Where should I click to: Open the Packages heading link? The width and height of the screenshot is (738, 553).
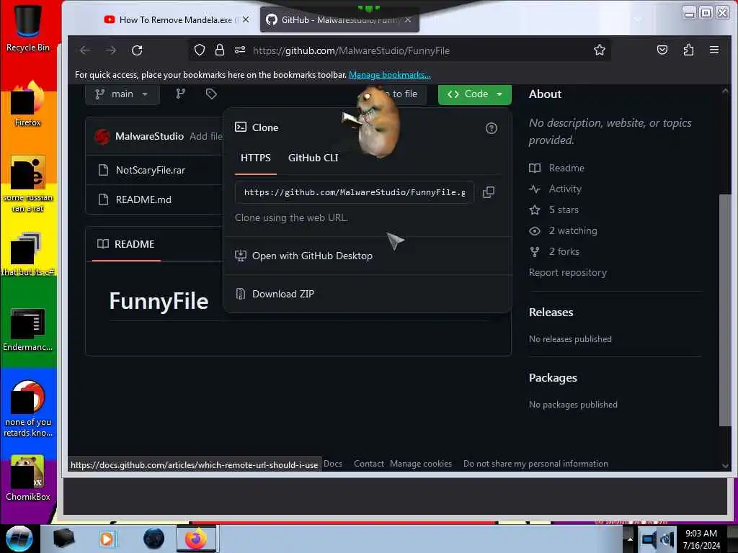click(x=553, y=377)
